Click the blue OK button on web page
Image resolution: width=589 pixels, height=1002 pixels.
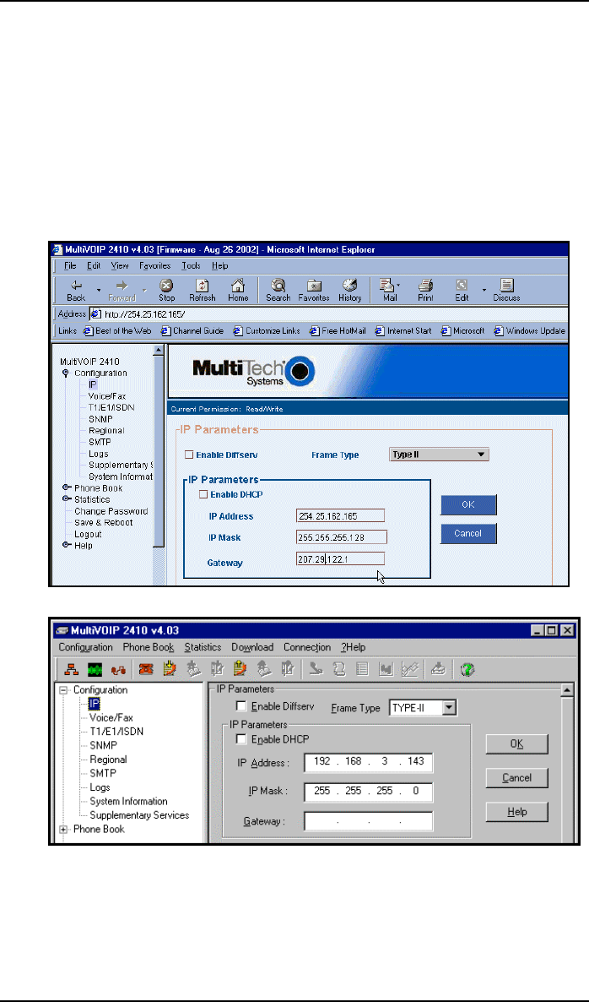468,504
